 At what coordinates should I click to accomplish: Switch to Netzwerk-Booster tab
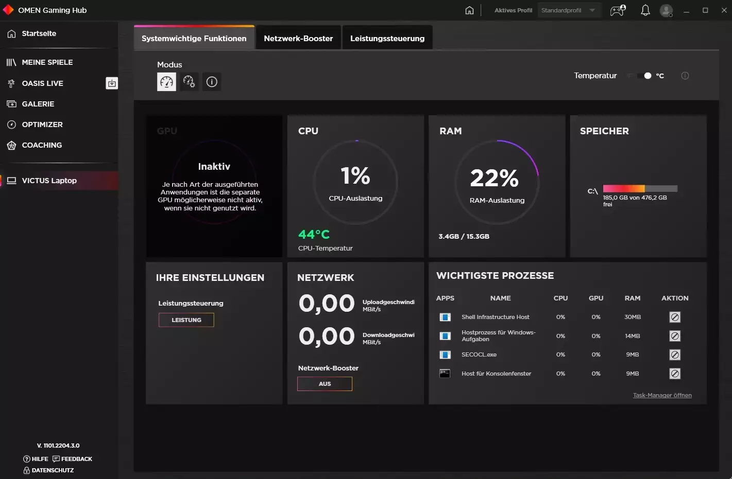[x=298, y=38]
